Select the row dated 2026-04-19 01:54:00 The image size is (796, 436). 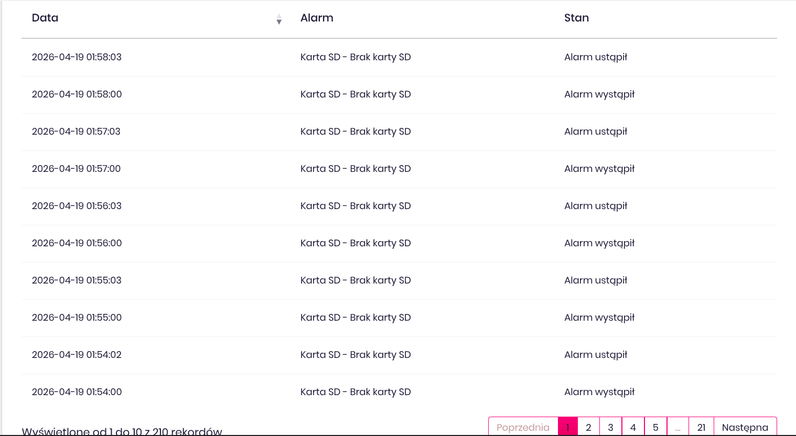[77, 392]
